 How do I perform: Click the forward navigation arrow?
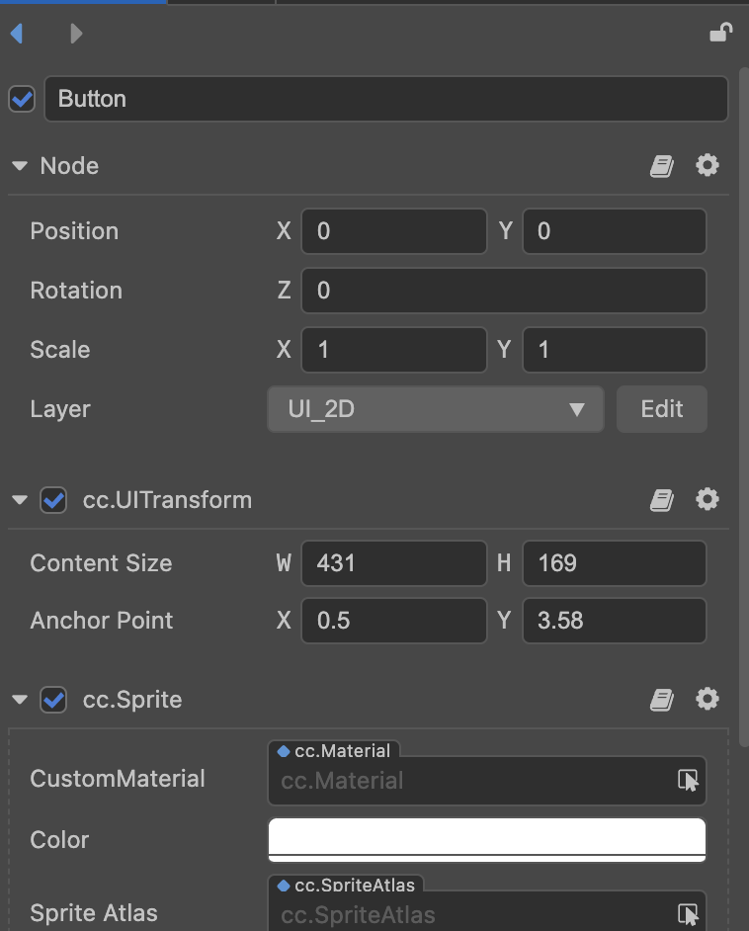click(x=76, y=34)
